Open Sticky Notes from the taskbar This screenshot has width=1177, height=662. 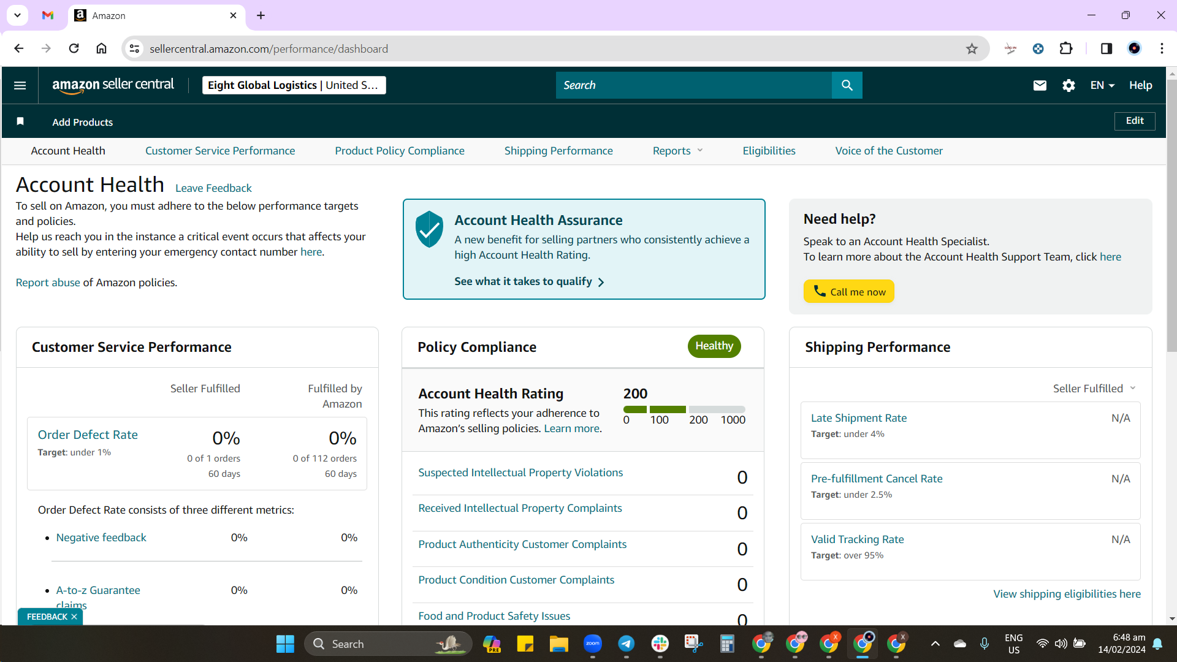[x=525, y=644]
